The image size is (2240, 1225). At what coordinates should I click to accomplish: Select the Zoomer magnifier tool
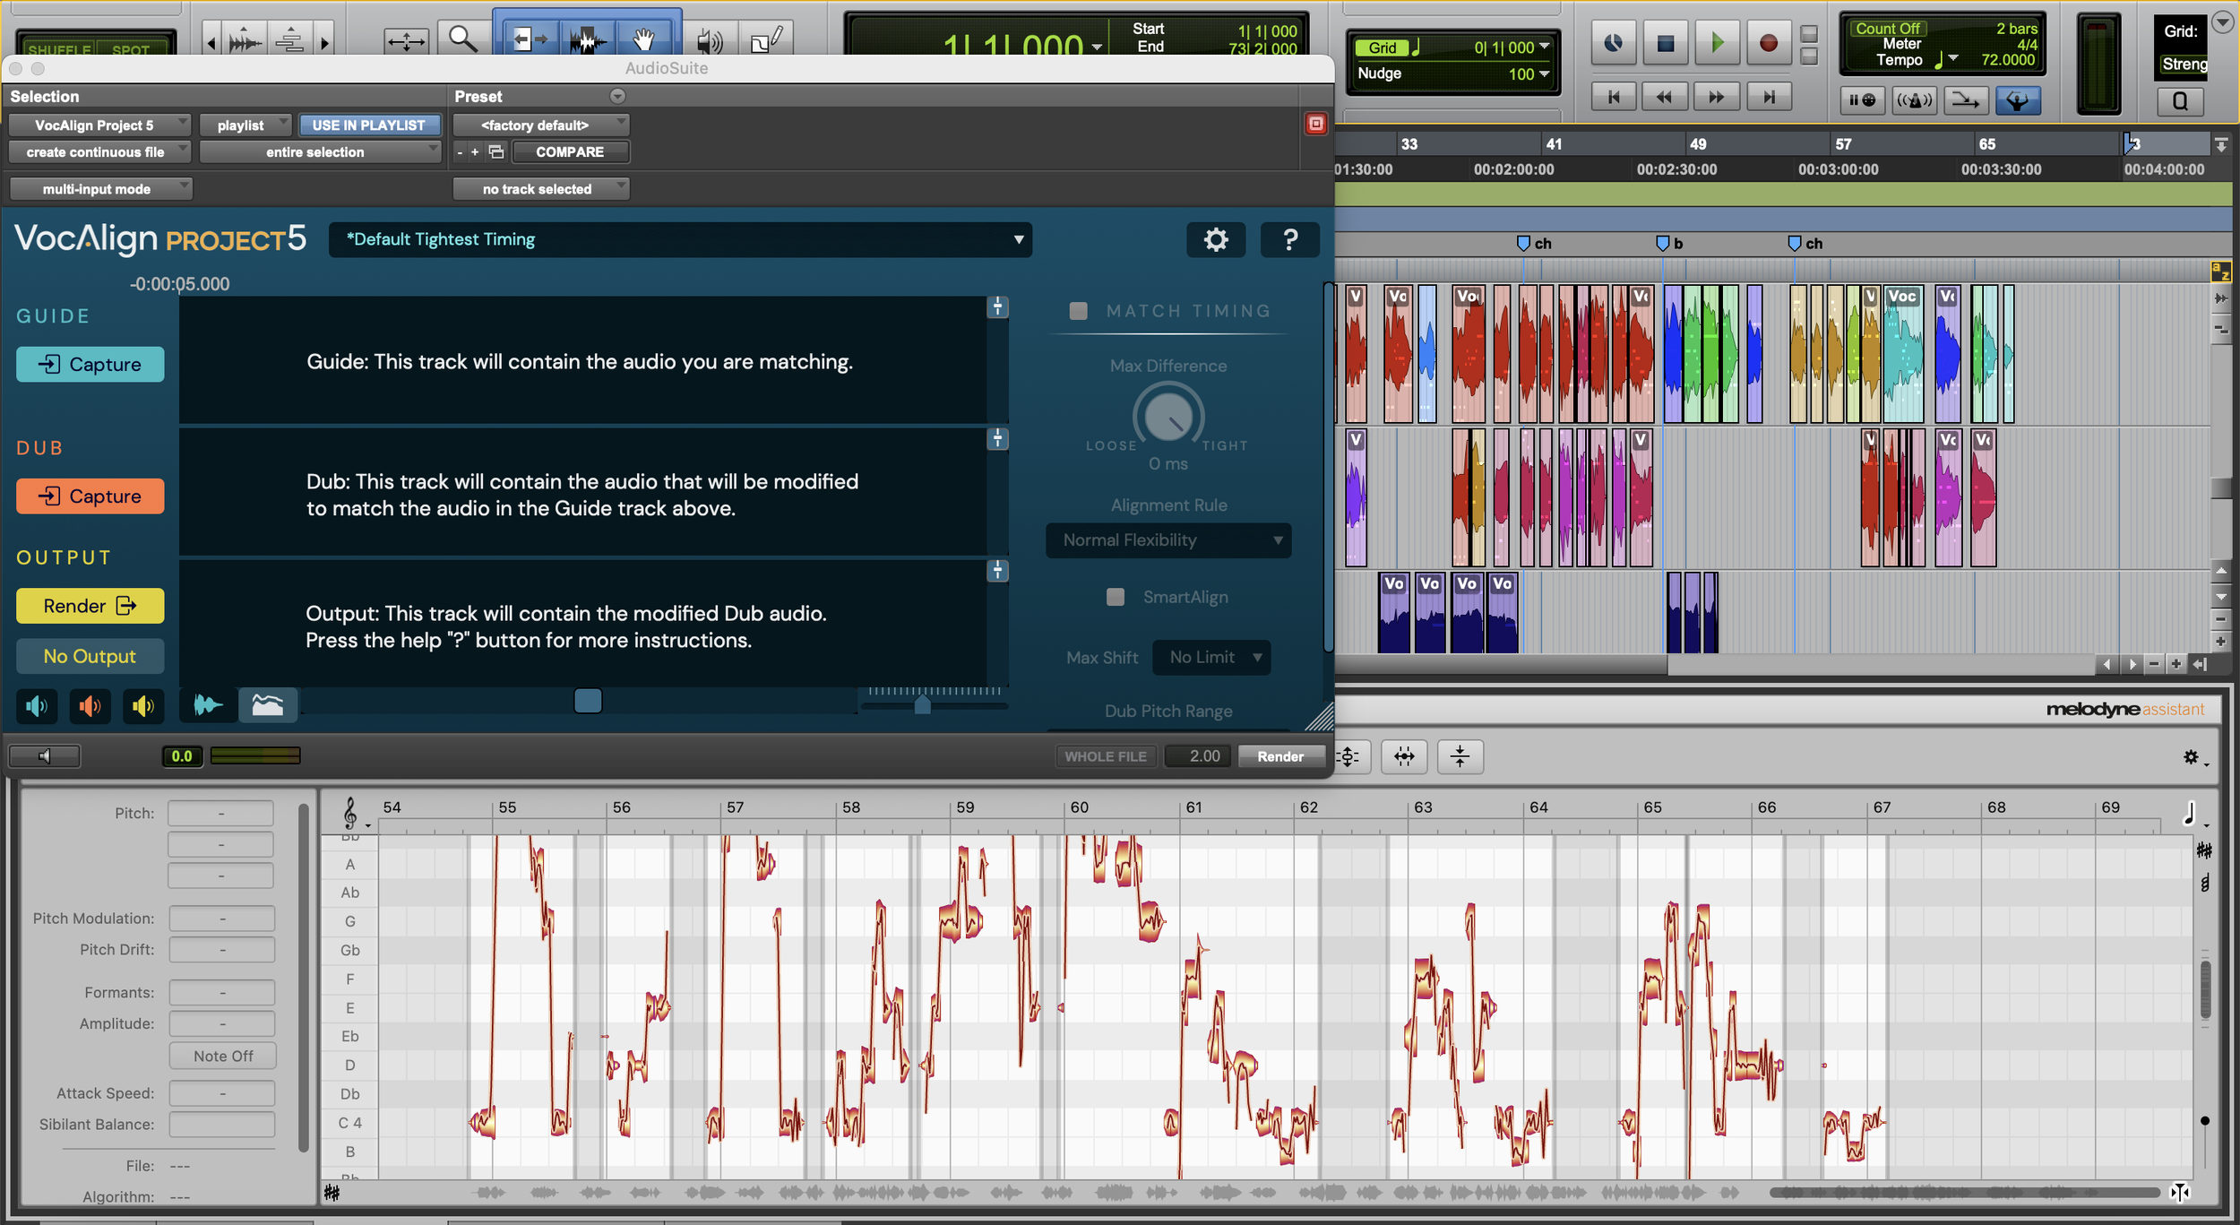coord(462,39)
